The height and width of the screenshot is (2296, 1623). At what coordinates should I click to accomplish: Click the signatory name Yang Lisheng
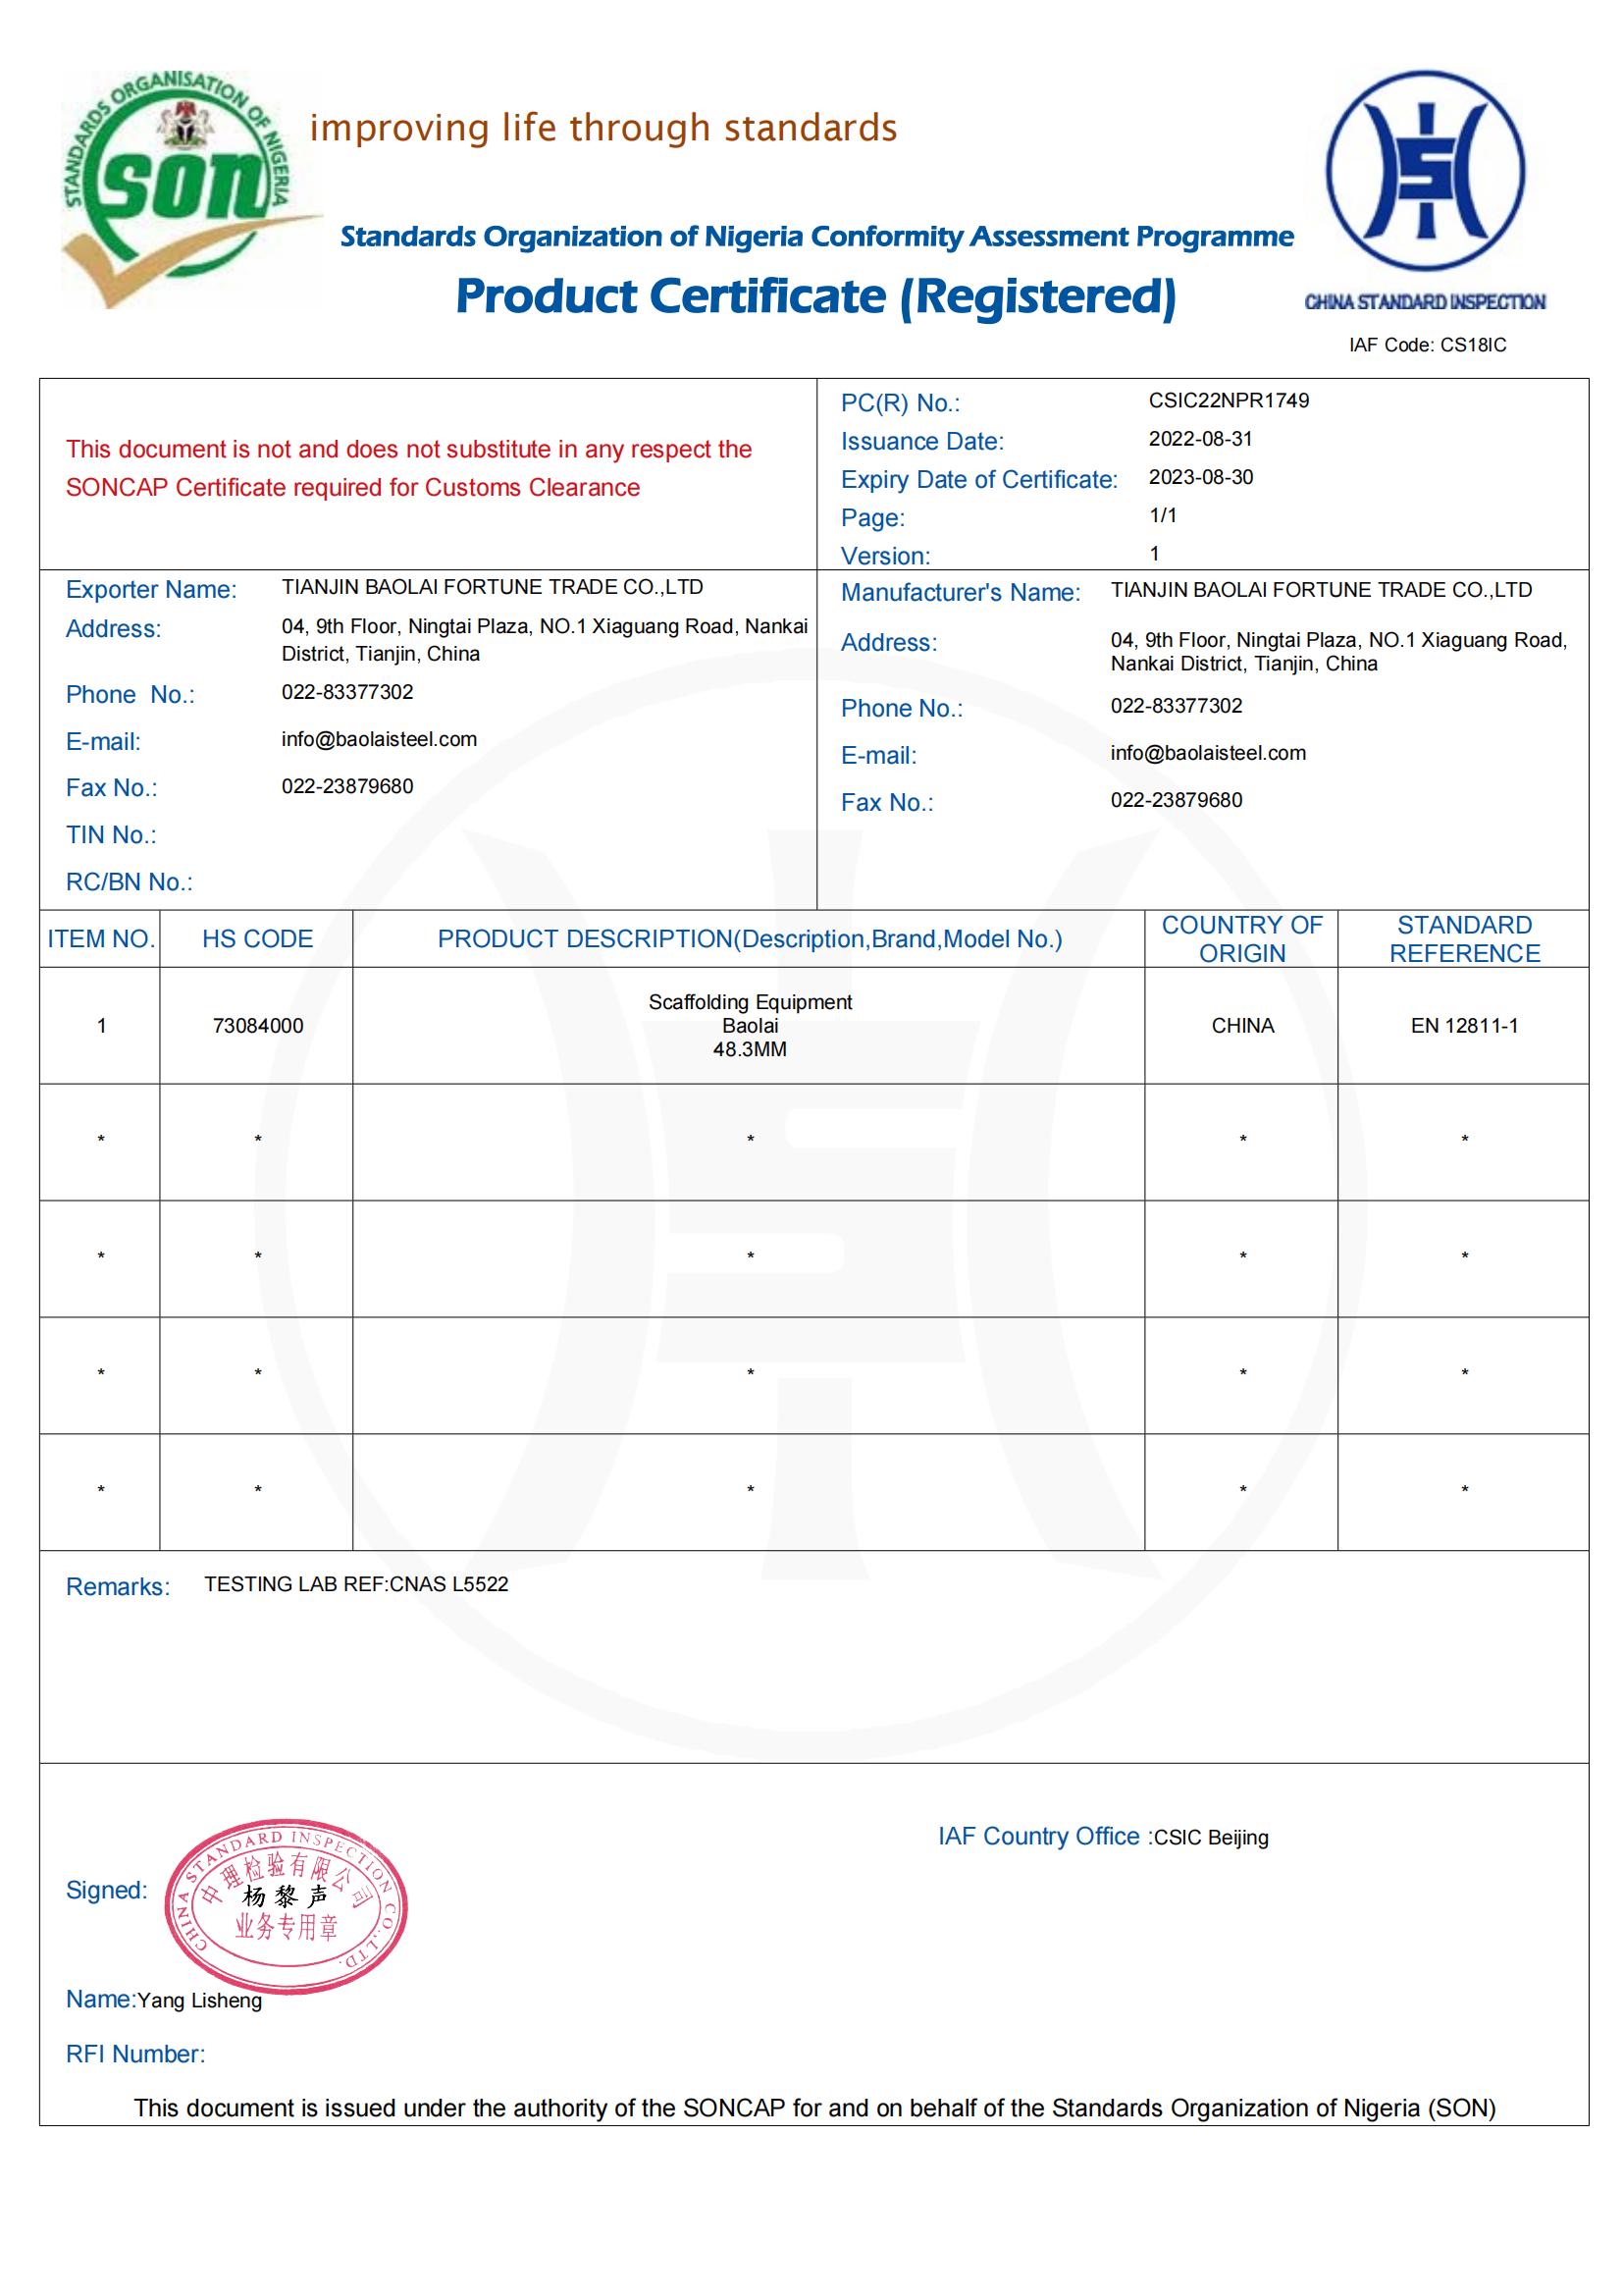coord(199,2000)
